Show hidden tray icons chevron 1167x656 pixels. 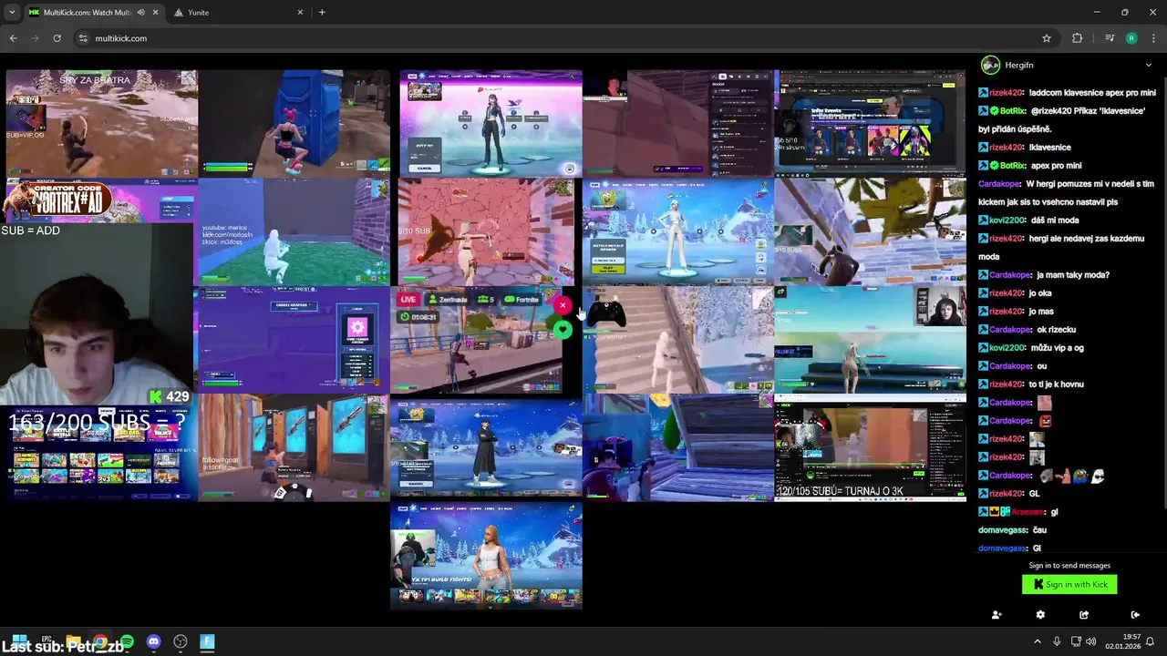click(1037, 641)
